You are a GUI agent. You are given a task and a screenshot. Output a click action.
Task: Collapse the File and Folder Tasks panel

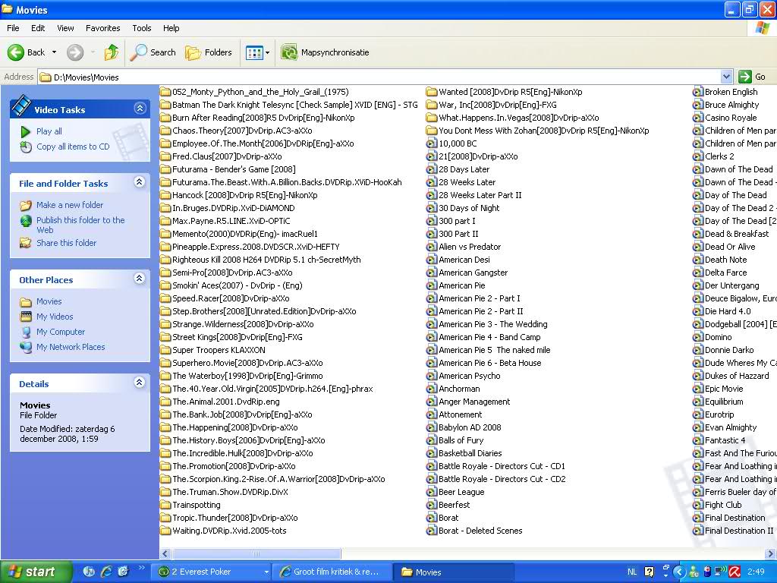point(140,183)
